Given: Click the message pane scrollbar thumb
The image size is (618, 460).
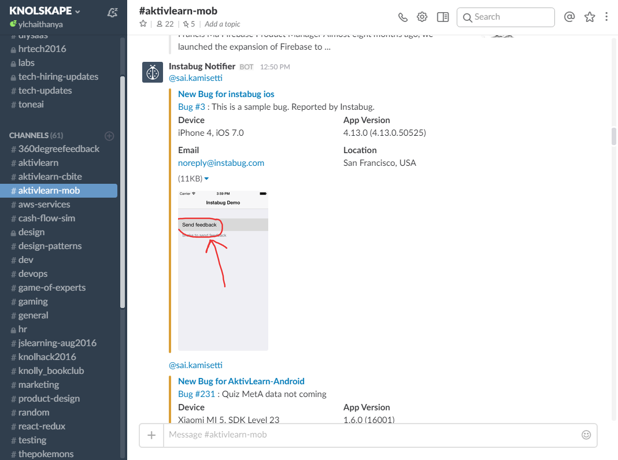Looking at the screenshot, I should click(614, 136).
